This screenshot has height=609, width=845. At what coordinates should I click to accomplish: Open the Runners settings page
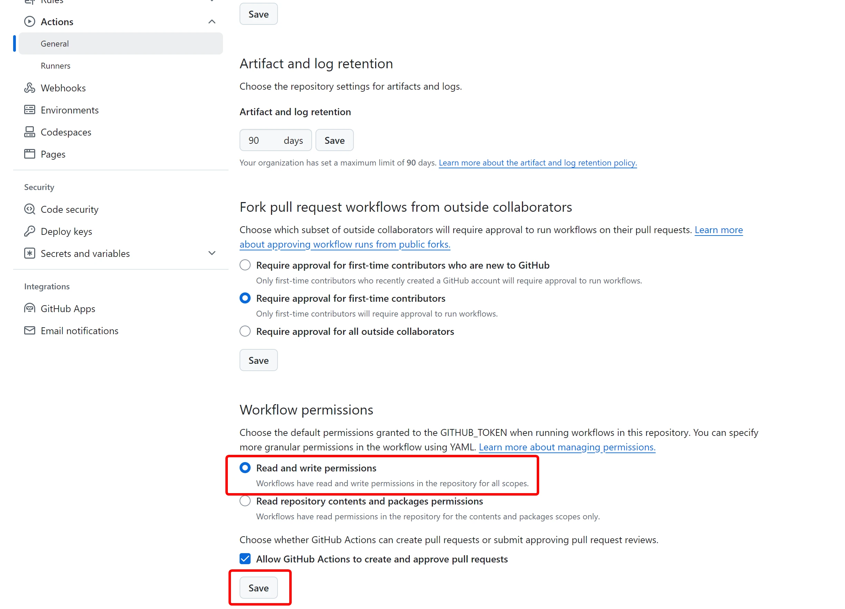pyautogui.click(x=56, y=66)
